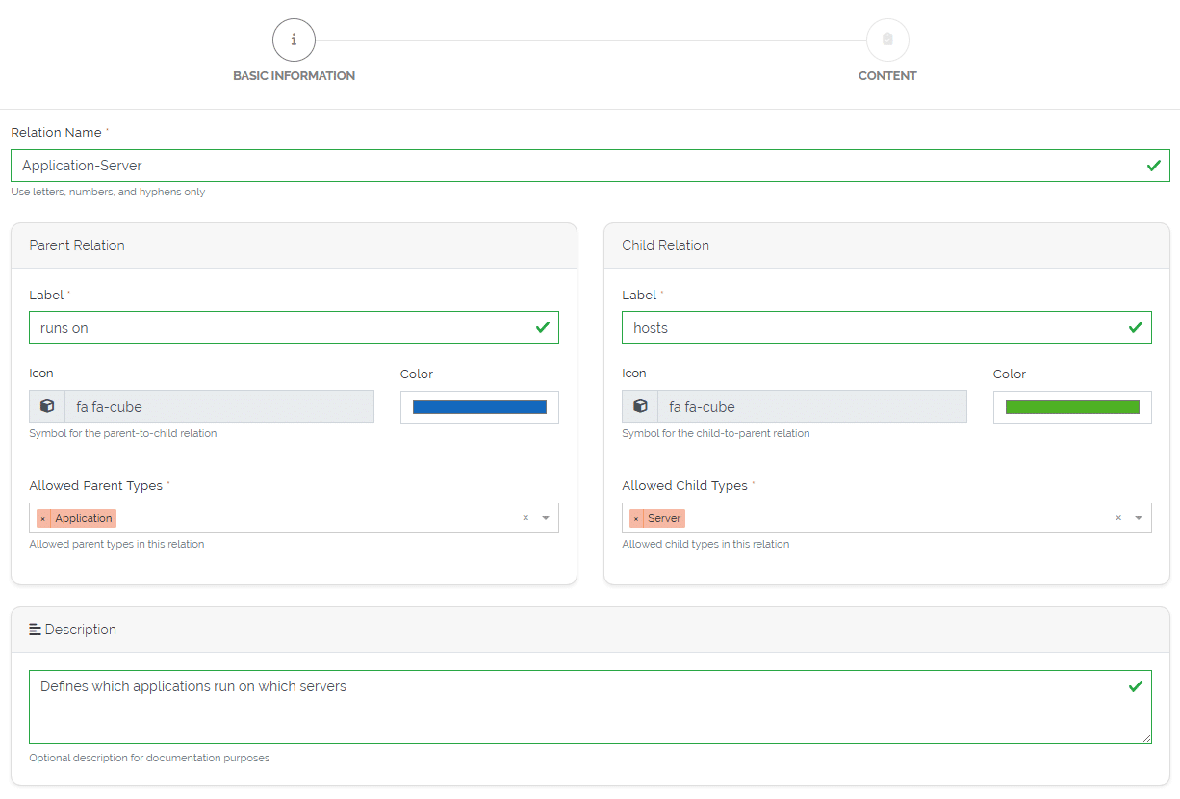Click the Basic Information step circle icon
Viewport: 1180px width, 799px height.
294,40
